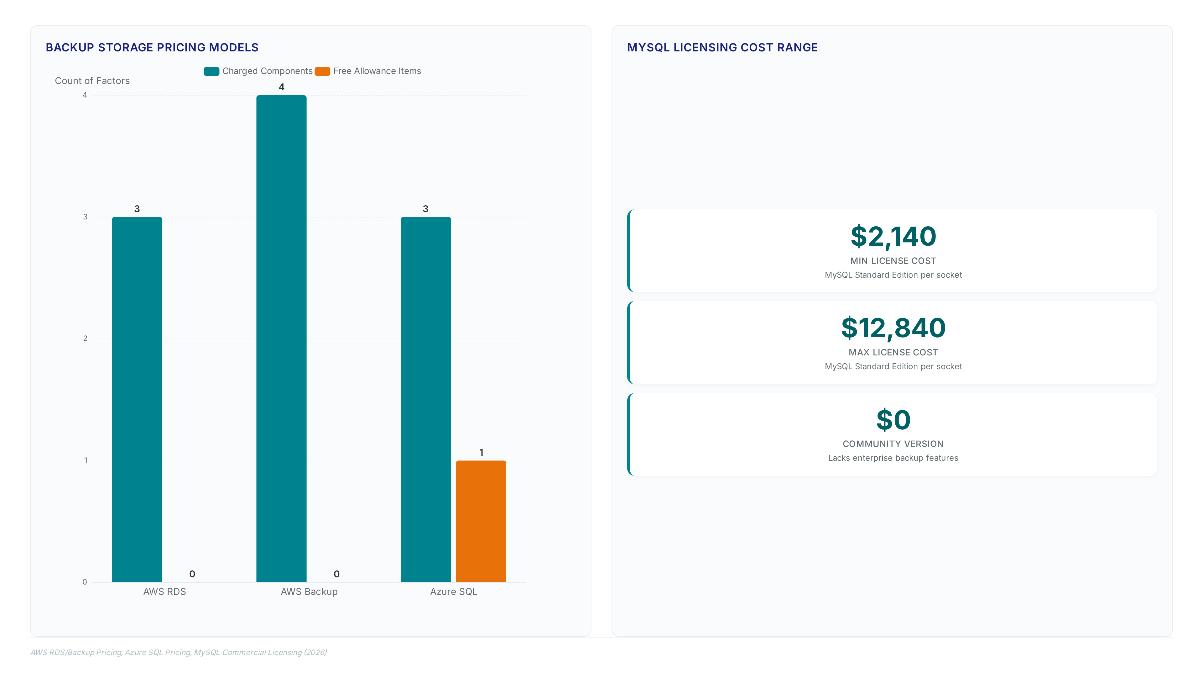Click the data label 3 above Azure SQL
Viewport: 1203px width, 677px height.
[425, 209]
